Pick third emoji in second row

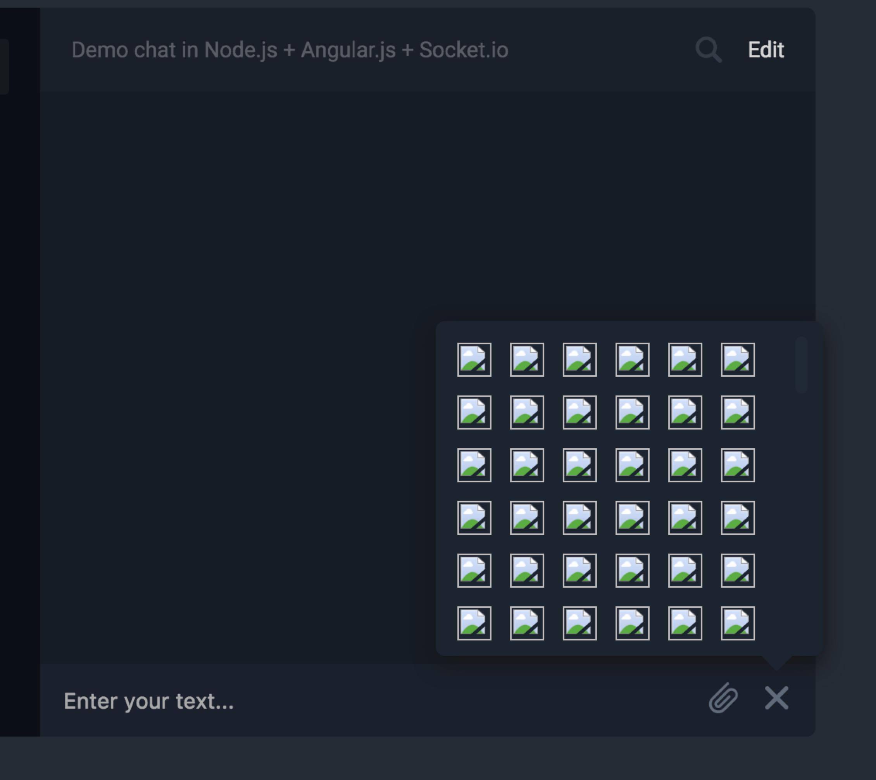[580, 412]
